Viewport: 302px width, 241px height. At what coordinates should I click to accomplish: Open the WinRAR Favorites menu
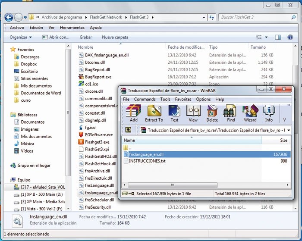click(183, 99)
